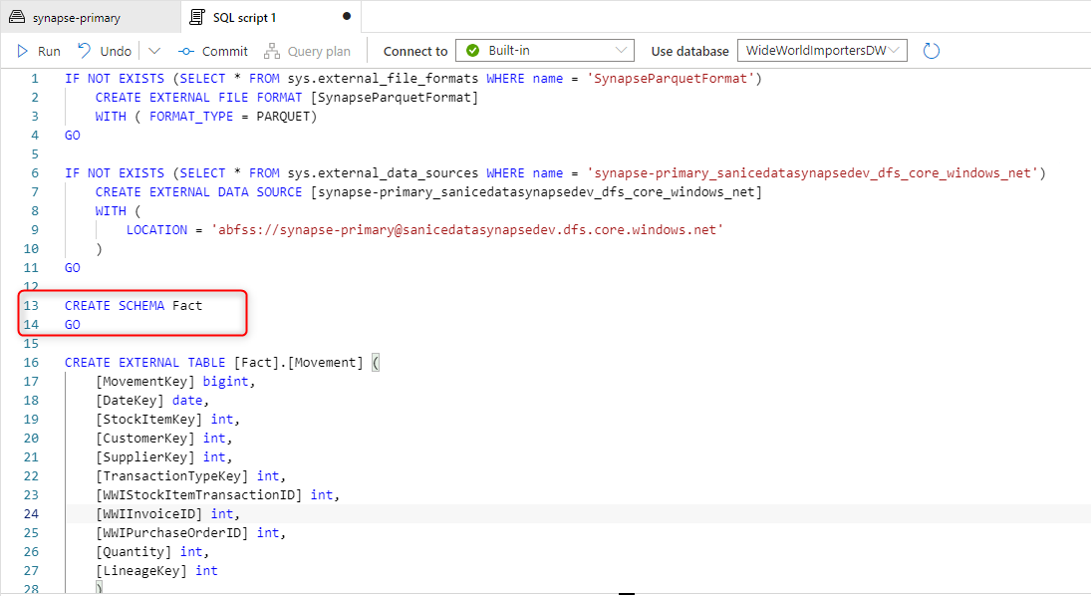Viewport: 1091px width, 596px height.
Task: Click the refresh database icon
Action: (931, 51)
